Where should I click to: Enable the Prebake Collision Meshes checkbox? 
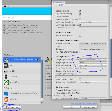point(80,90)
